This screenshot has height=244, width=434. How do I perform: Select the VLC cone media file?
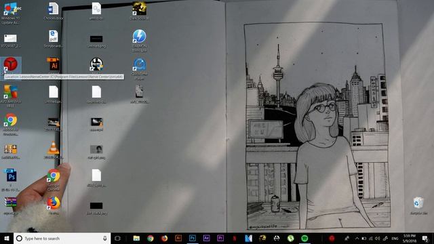53,150
